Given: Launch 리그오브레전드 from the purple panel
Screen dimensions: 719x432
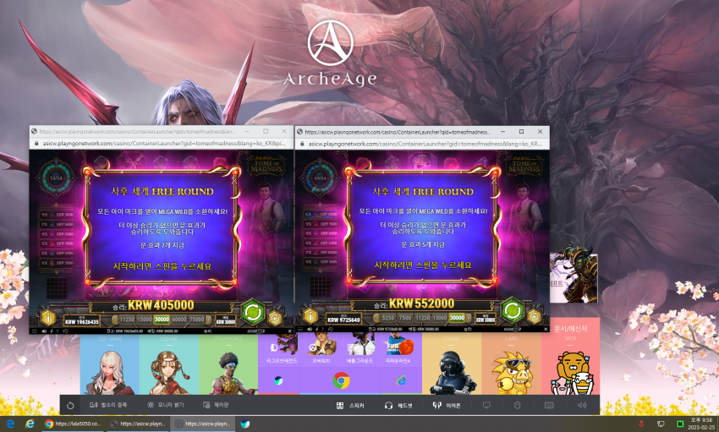Looking at the screenshot, I should [282, 349].
